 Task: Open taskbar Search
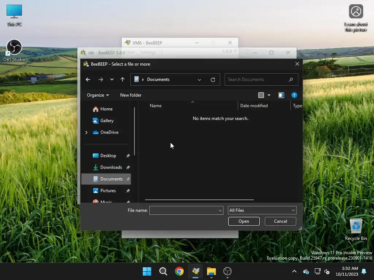[x=163, y=271]
